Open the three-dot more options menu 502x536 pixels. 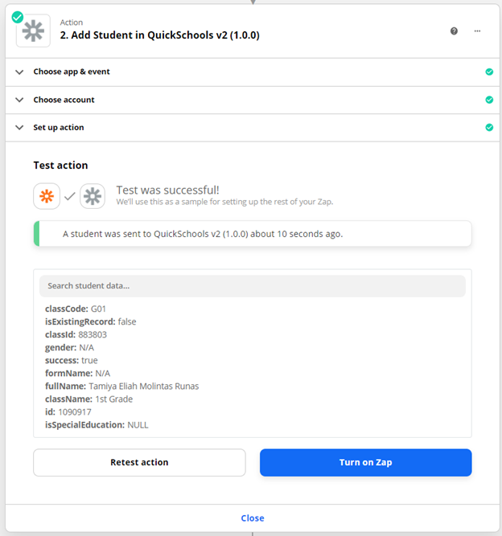coord(477,31)
